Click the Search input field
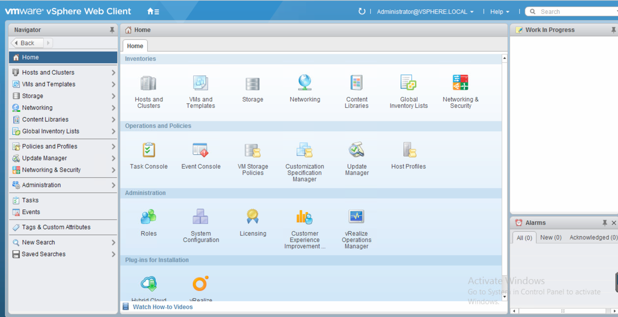This screenshot has width=618, height=317. coord(574,12)
